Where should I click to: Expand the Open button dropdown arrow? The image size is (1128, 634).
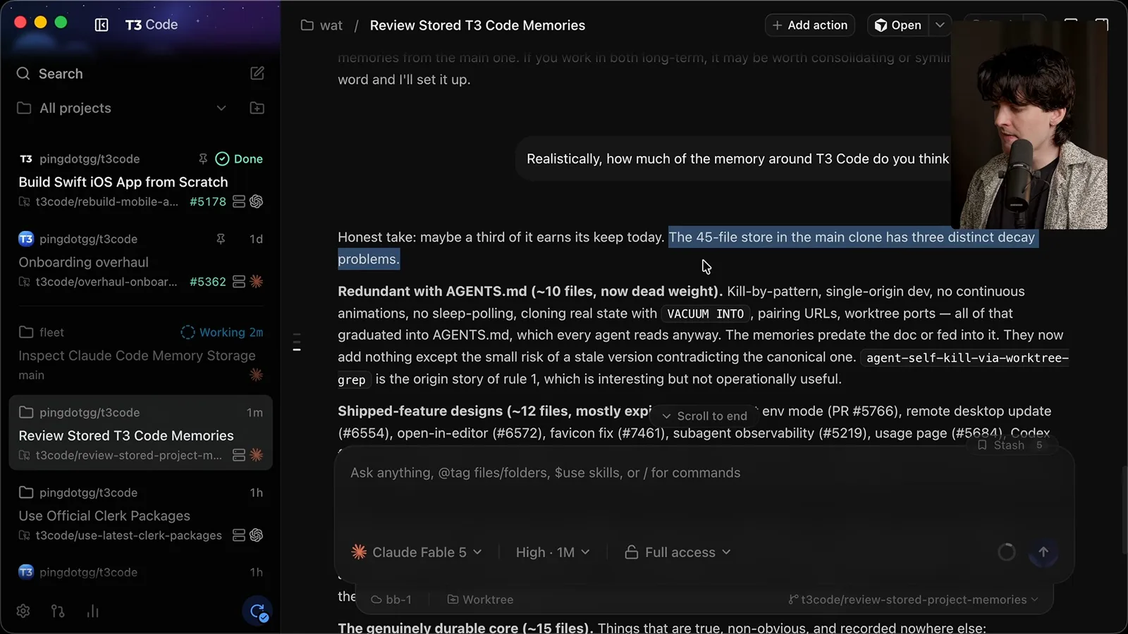[x=940, y=25]
